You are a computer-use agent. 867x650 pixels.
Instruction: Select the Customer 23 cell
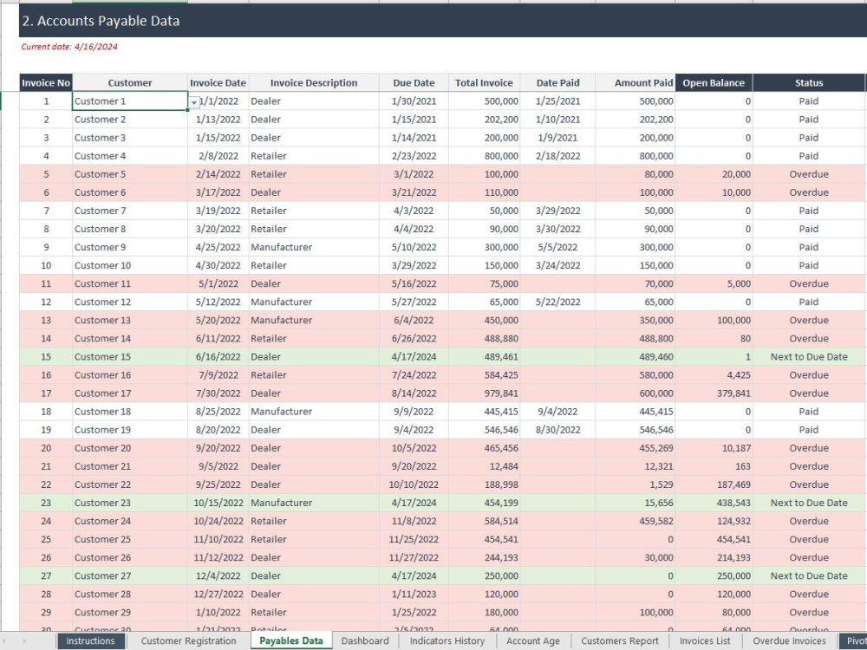130,503
